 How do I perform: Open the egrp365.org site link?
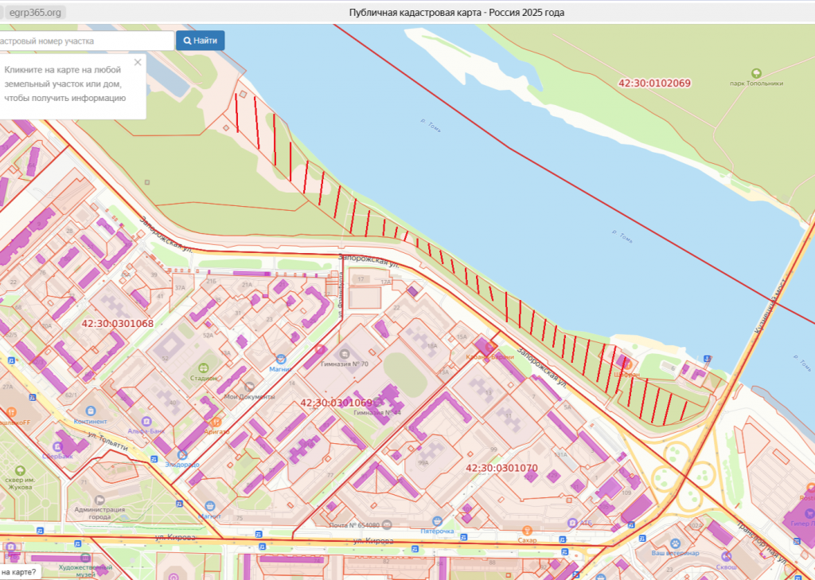pos(35,13)
